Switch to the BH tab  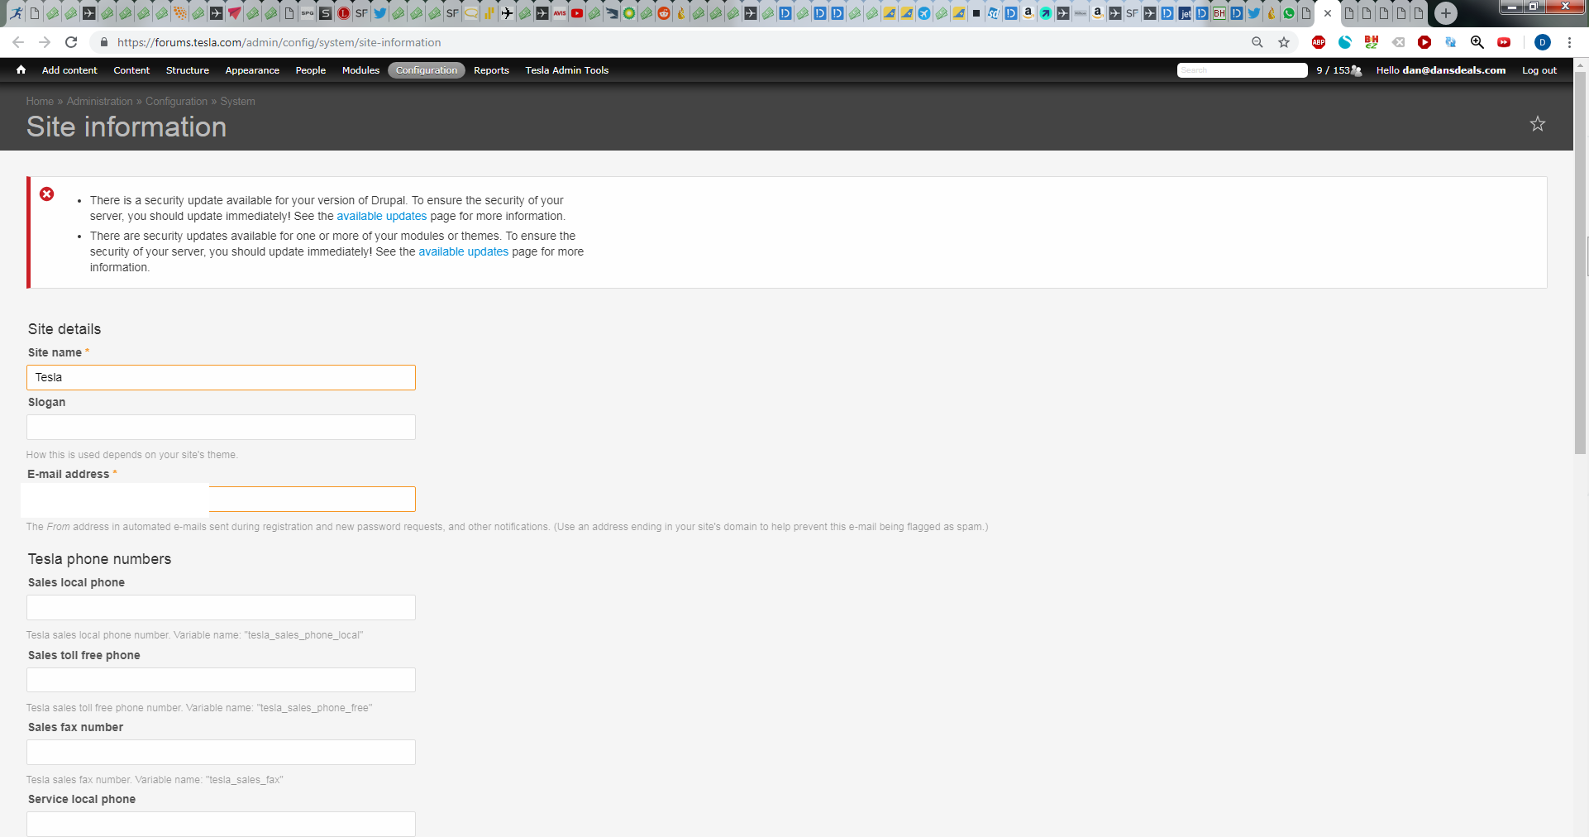[x=1219, y=13]
